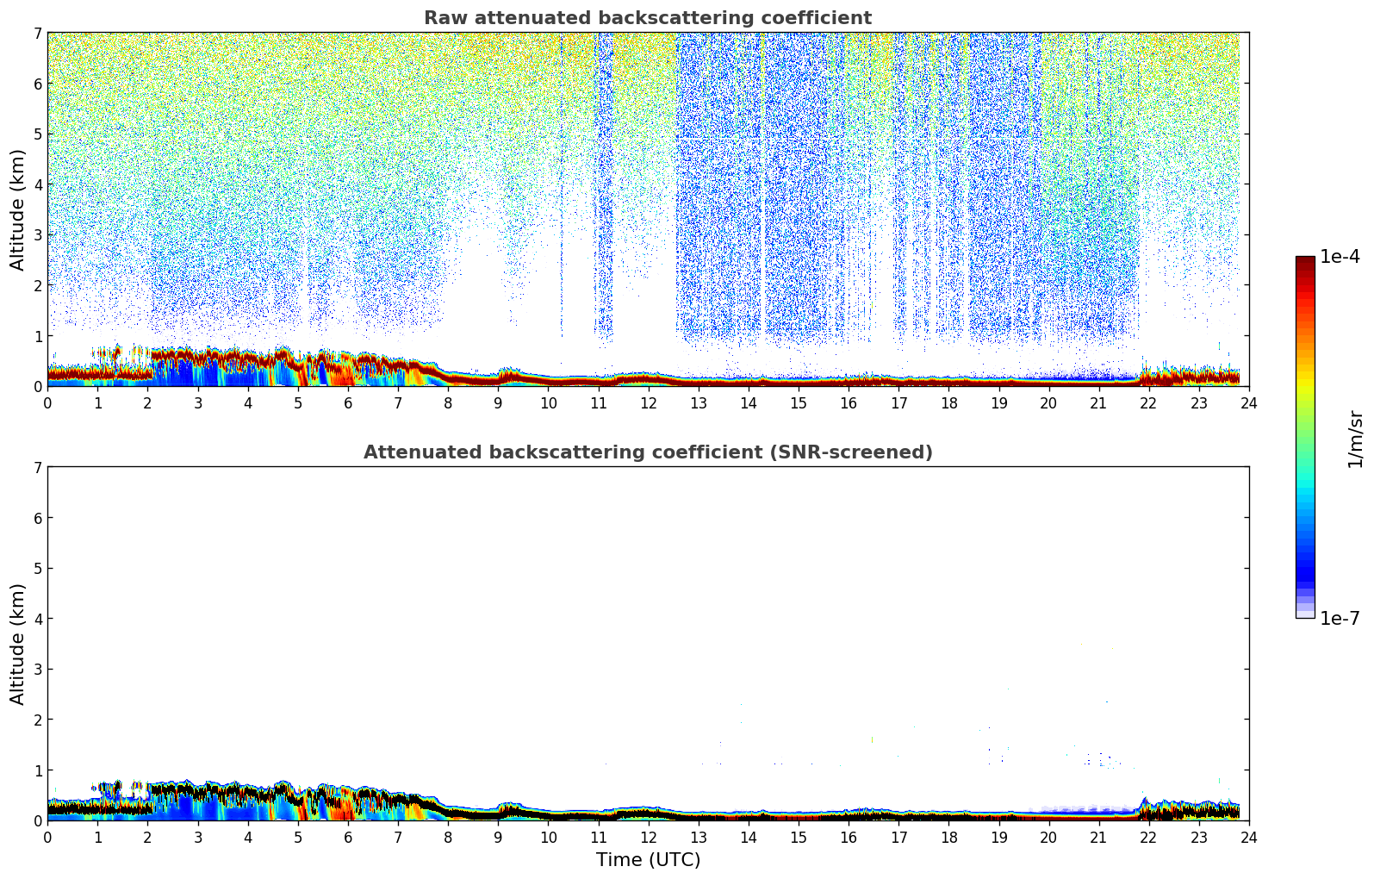Click the hour 3 tick label on the top plot
This screenshot has width=1374, height=879.
(198, 402)
